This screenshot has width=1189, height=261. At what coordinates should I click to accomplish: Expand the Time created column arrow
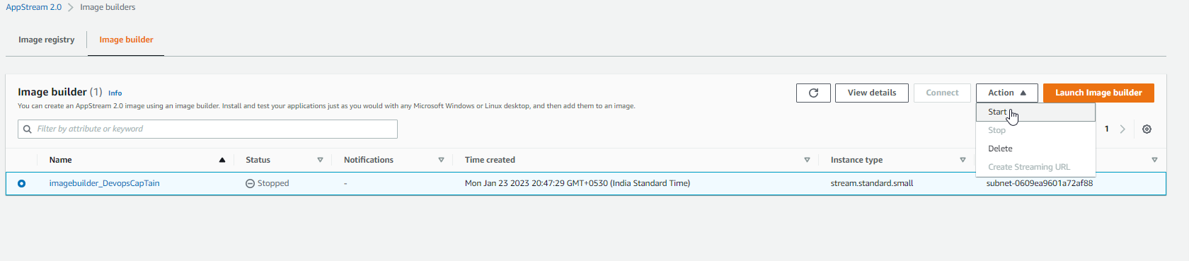coord(807,160)
